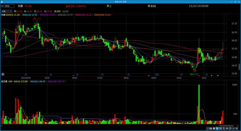Click the yellow triangle marker after 11/01
241x131 pixels.
tap(218, 75)
